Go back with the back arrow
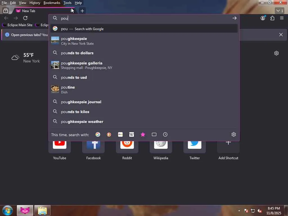Screen dimensions: 288x216 click(6, 18)
